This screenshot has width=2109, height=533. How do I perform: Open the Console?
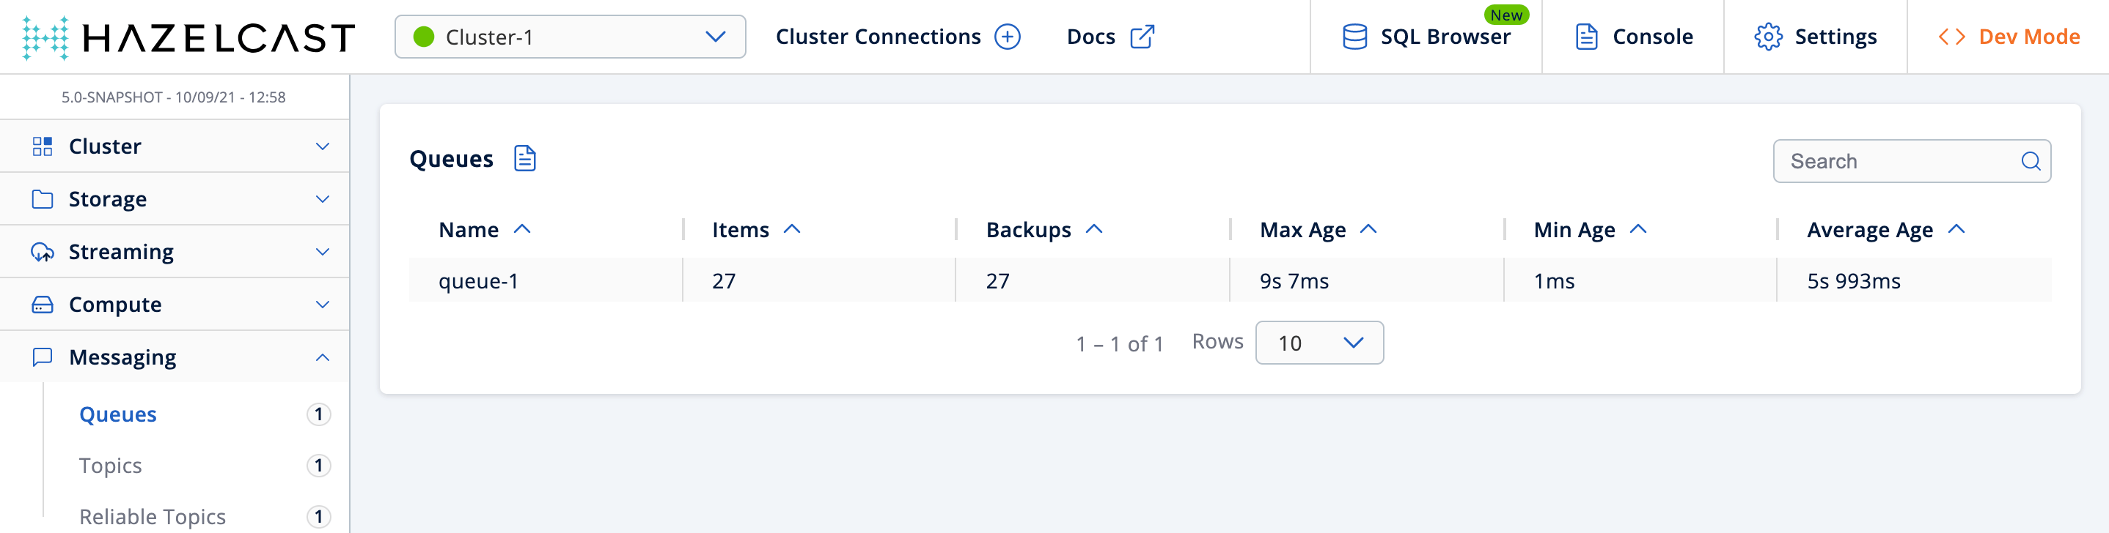pos(1632,36)
